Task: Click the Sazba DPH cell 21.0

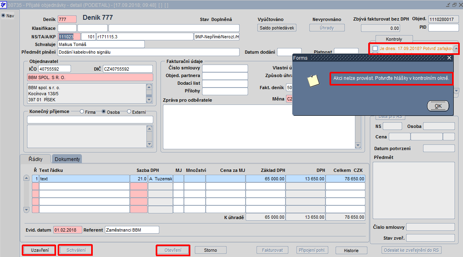Action: click(138, 179)
